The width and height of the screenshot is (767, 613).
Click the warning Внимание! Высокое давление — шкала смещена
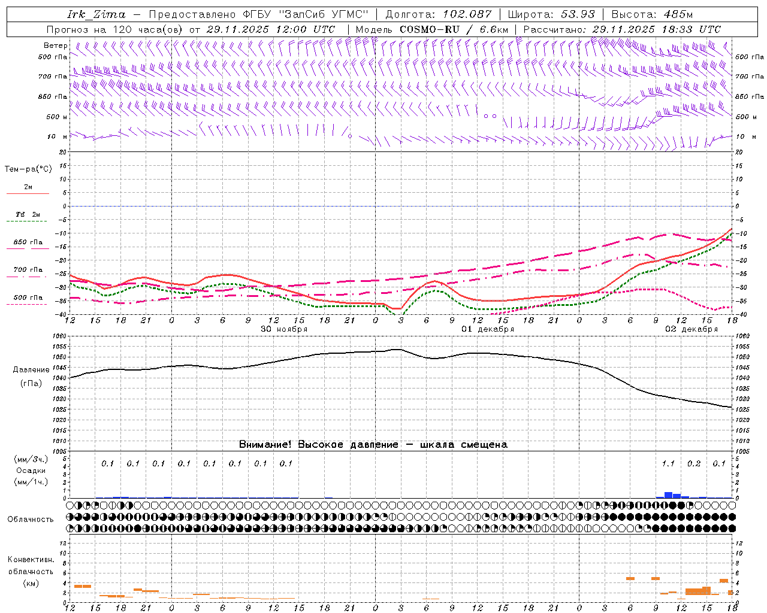coord(373,444)
